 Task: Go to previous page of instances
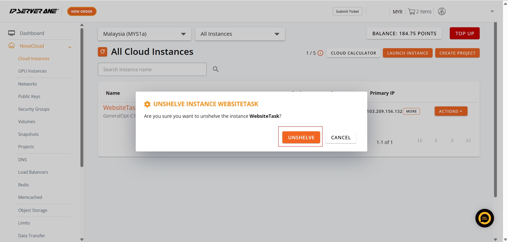[x=436, y=141]
